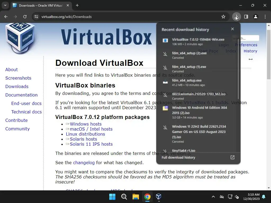Click the VirtualBox installer file icon

coord(165,40)
